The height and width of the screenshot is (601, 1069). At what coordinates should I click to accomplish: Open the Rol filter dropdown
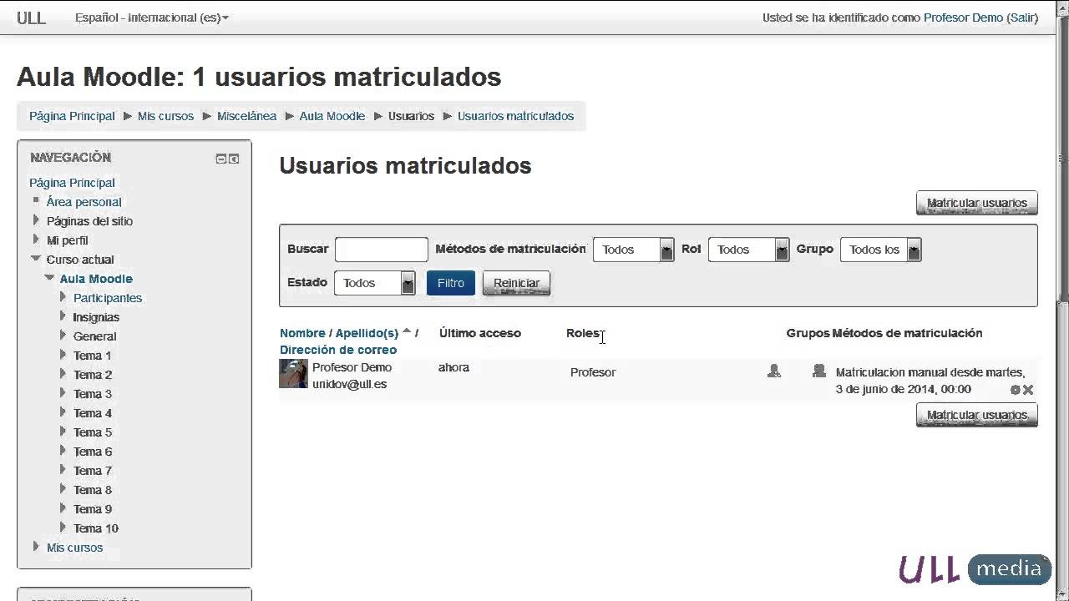(x=748, y=250)
